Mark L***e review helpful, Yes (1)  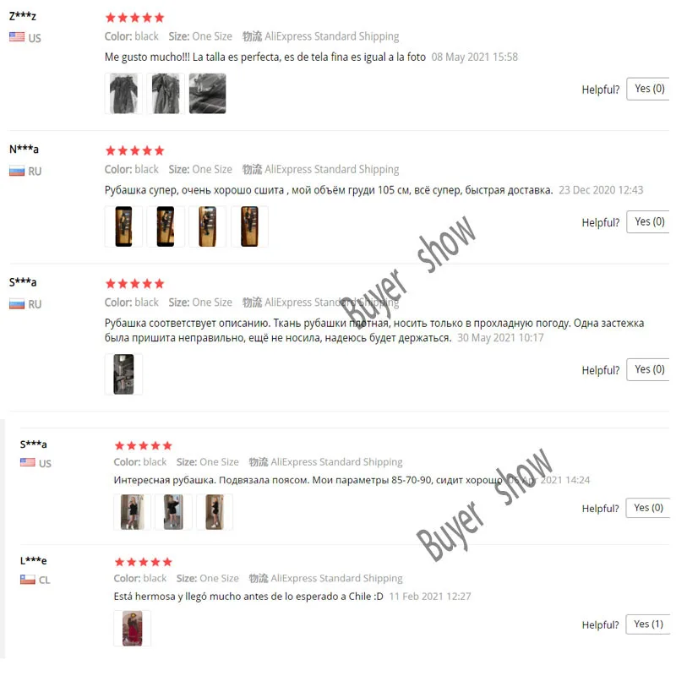pos(648,624)
